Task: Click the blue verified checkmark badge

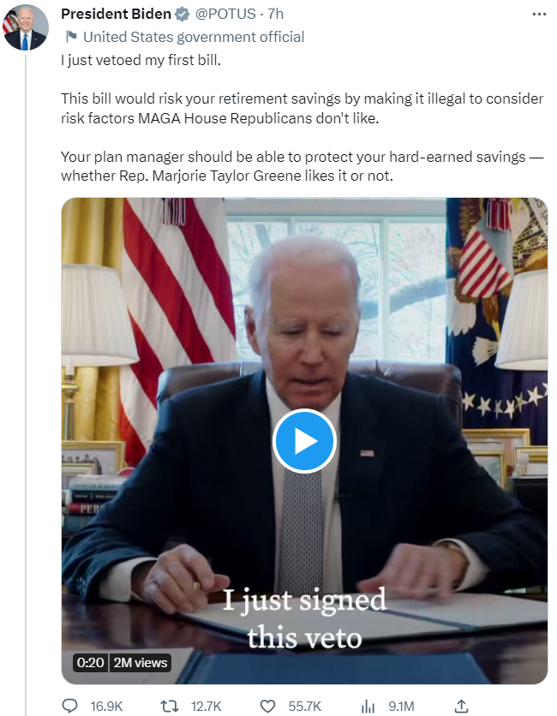Action: pos(183,15)
